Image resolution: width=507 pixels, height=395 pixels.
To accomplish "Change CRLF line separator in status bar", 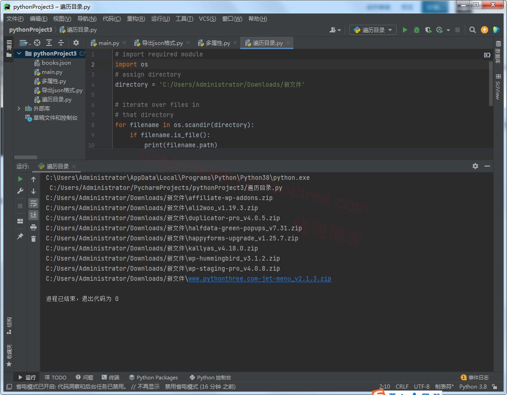I will [x=402, y=387].
